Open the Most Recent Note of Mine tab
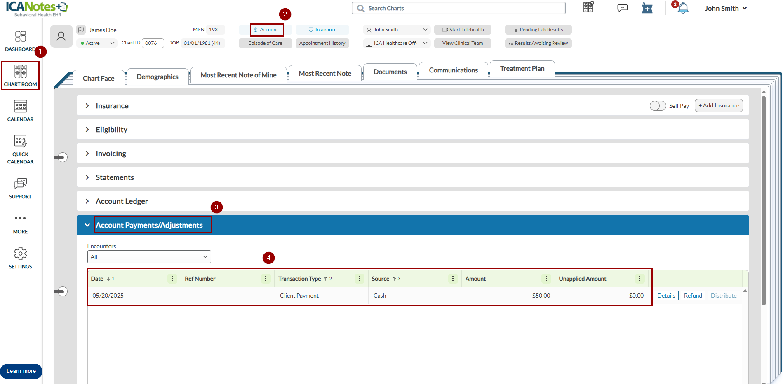 pyautogui.click(x=239, y=75)
